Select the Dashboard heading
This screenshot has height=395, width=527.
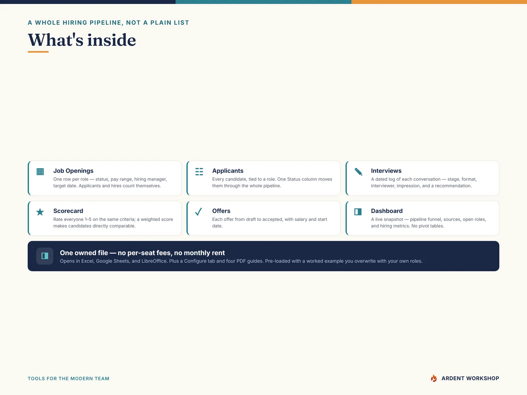click(387, 211)
